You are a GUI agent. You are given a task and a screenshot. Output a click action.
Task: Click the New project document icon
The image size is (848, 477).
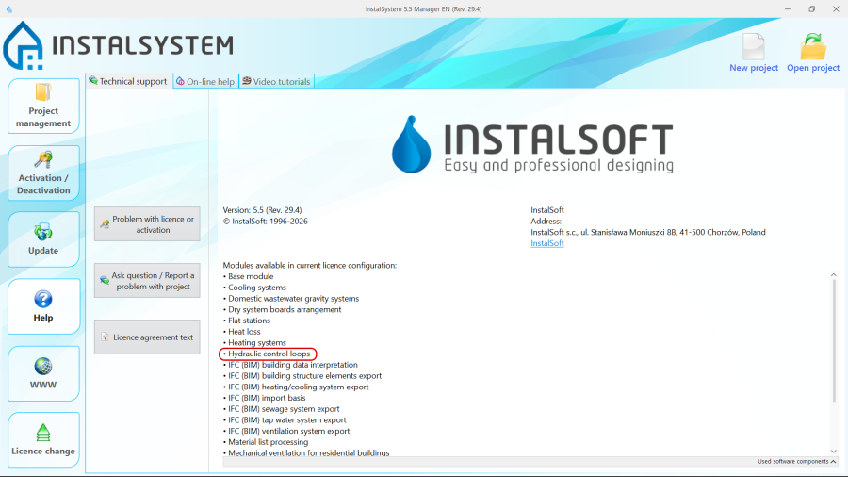[x=753, y=47]
